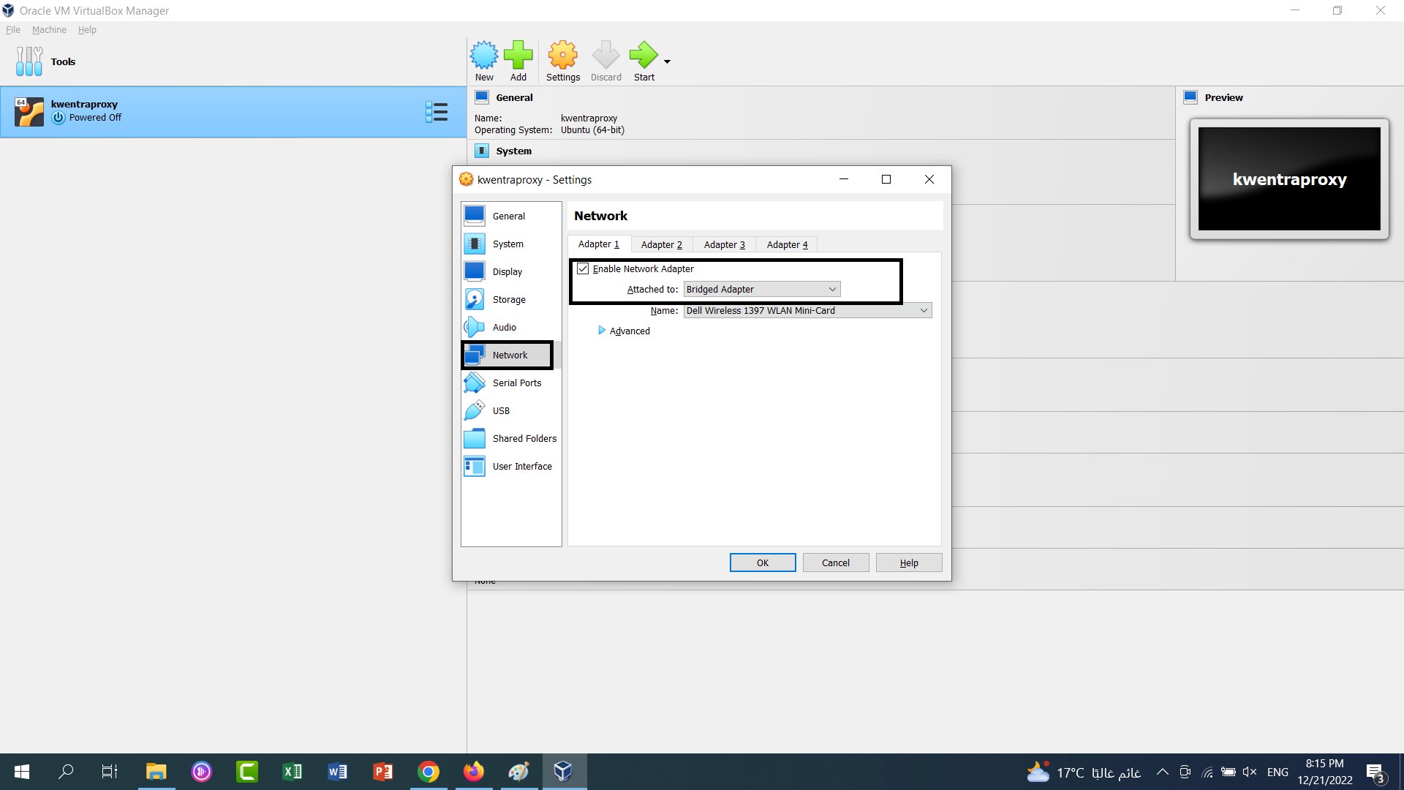
Task: Toggle Enable Network Adapter checkbox
Action: pos(583,268)
